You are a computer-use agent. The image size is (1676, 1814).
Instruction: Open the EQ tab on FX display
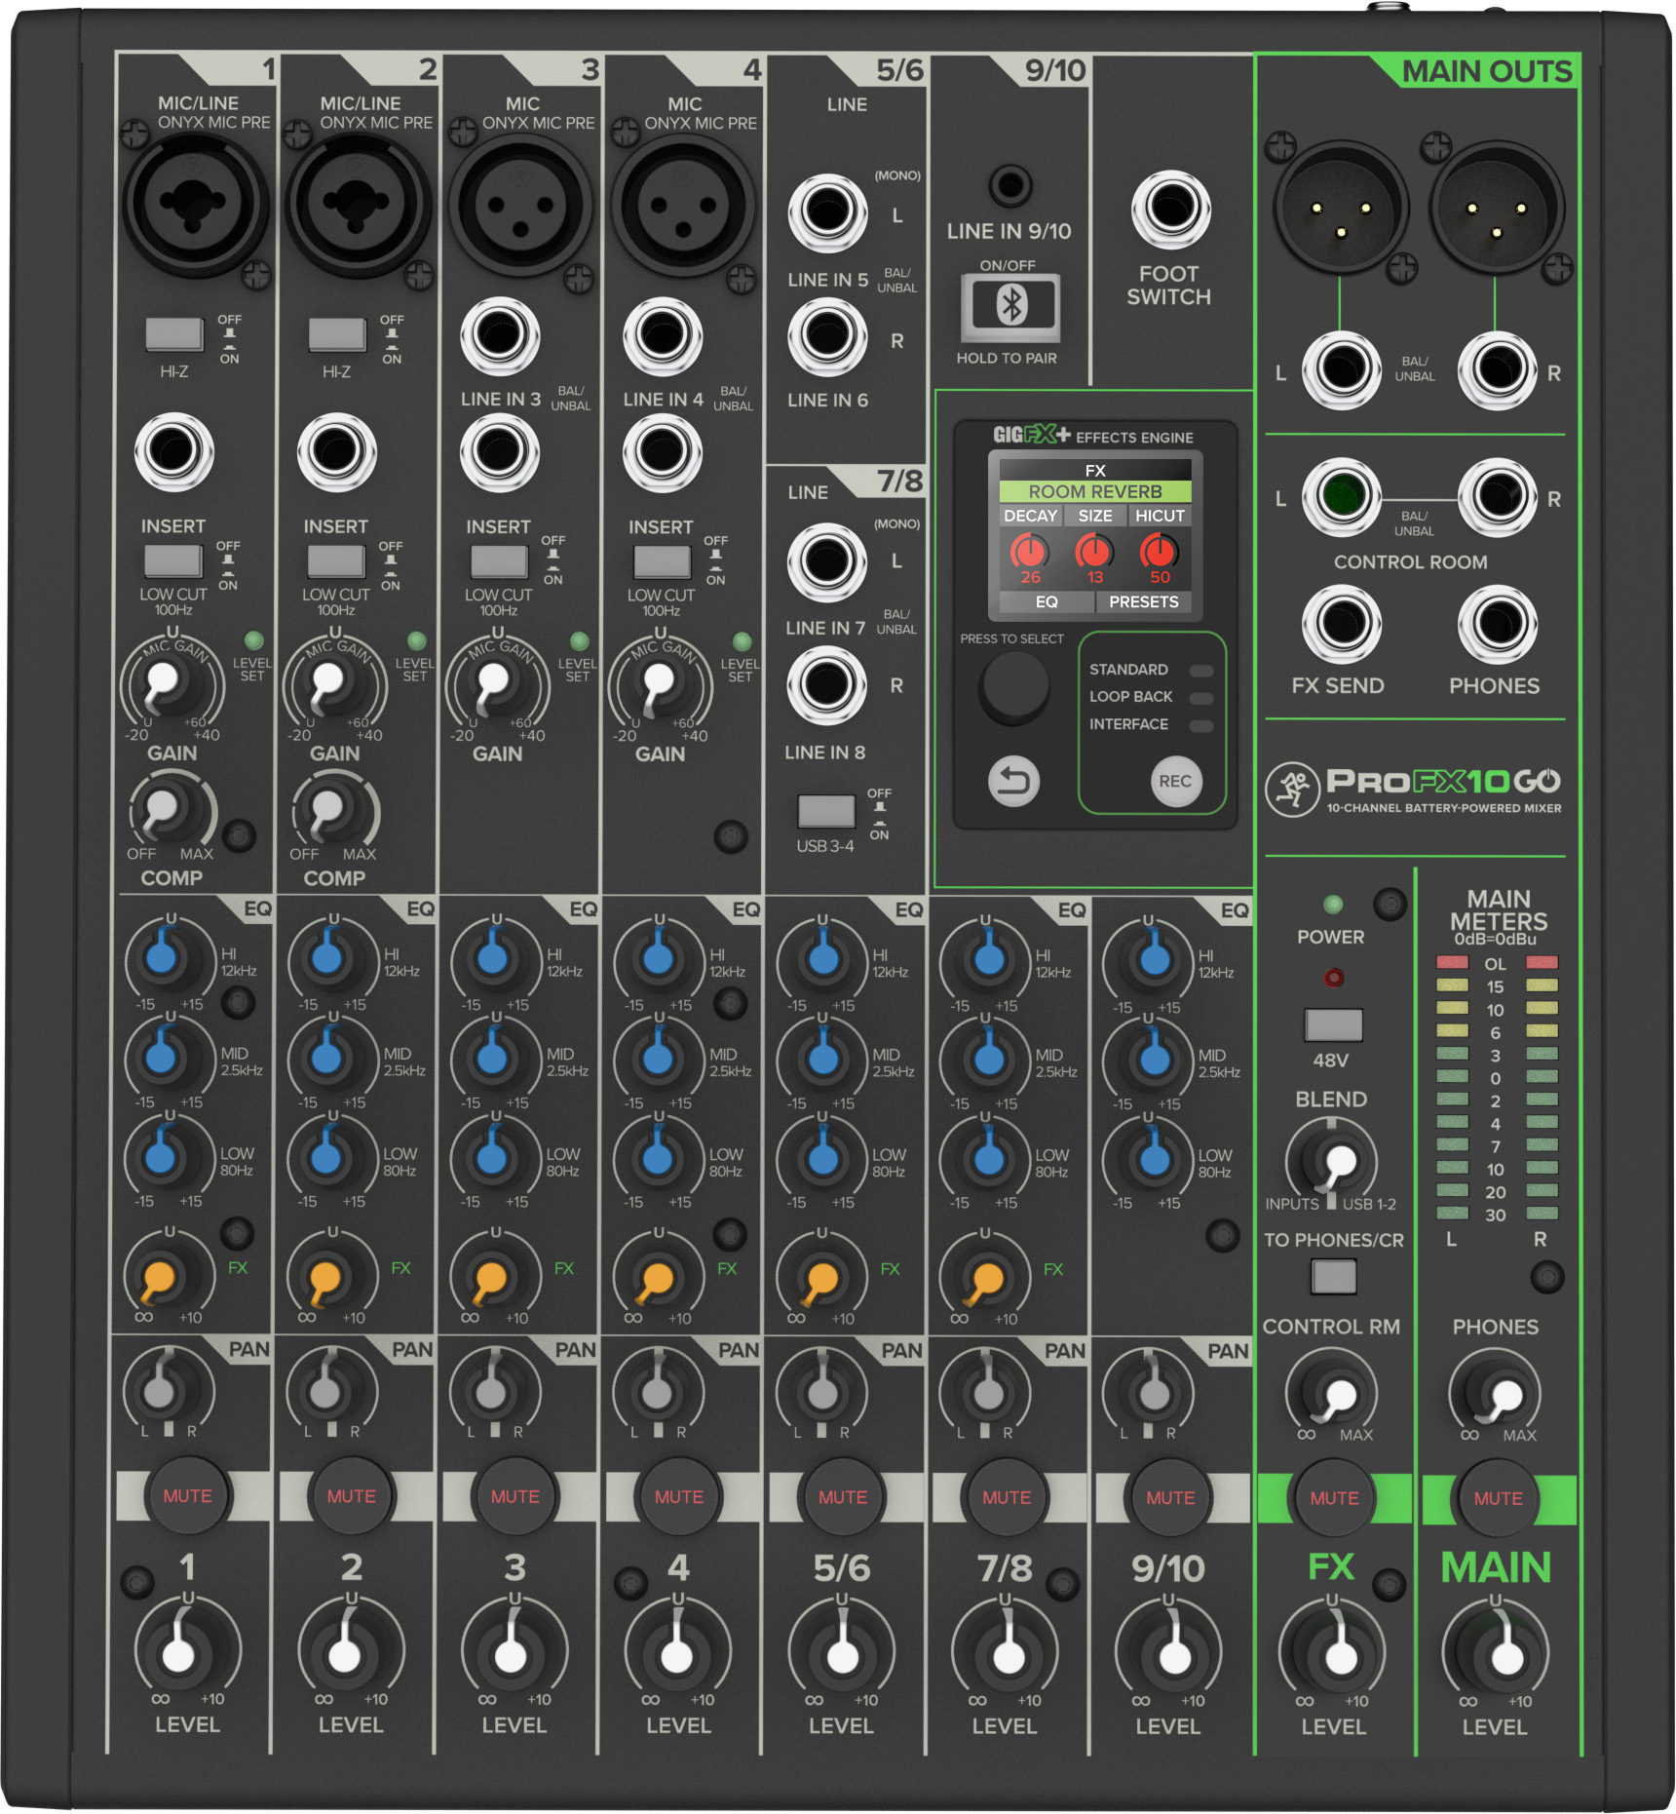pos(1046,602)
